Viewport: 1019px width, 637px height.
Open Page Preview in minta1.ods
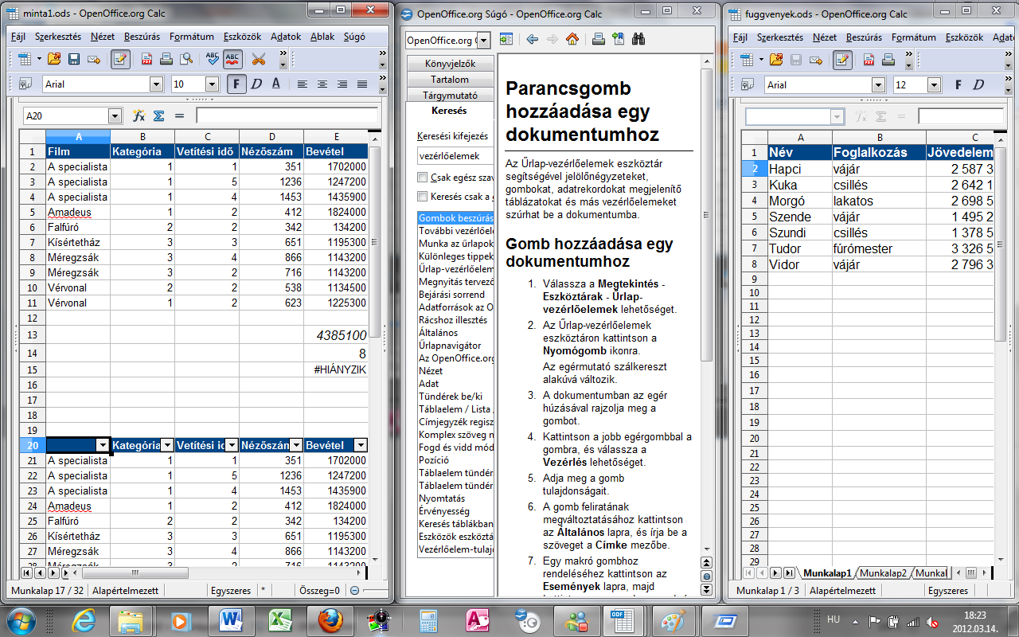[x=185, y=59]
